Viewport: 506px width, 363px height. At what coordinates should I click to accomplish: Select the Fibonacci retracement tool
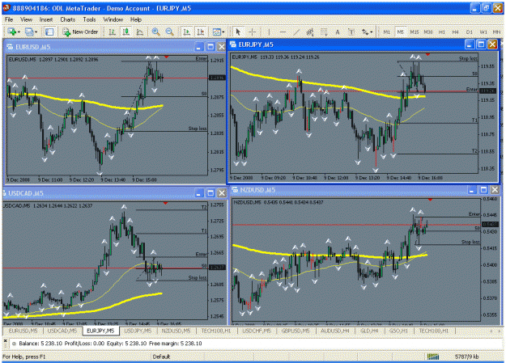point(324,32)
